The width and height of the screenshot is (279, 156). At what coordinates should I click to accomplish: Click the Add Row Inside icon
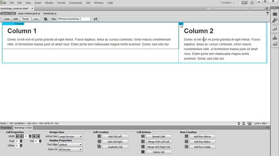[187, 146]
